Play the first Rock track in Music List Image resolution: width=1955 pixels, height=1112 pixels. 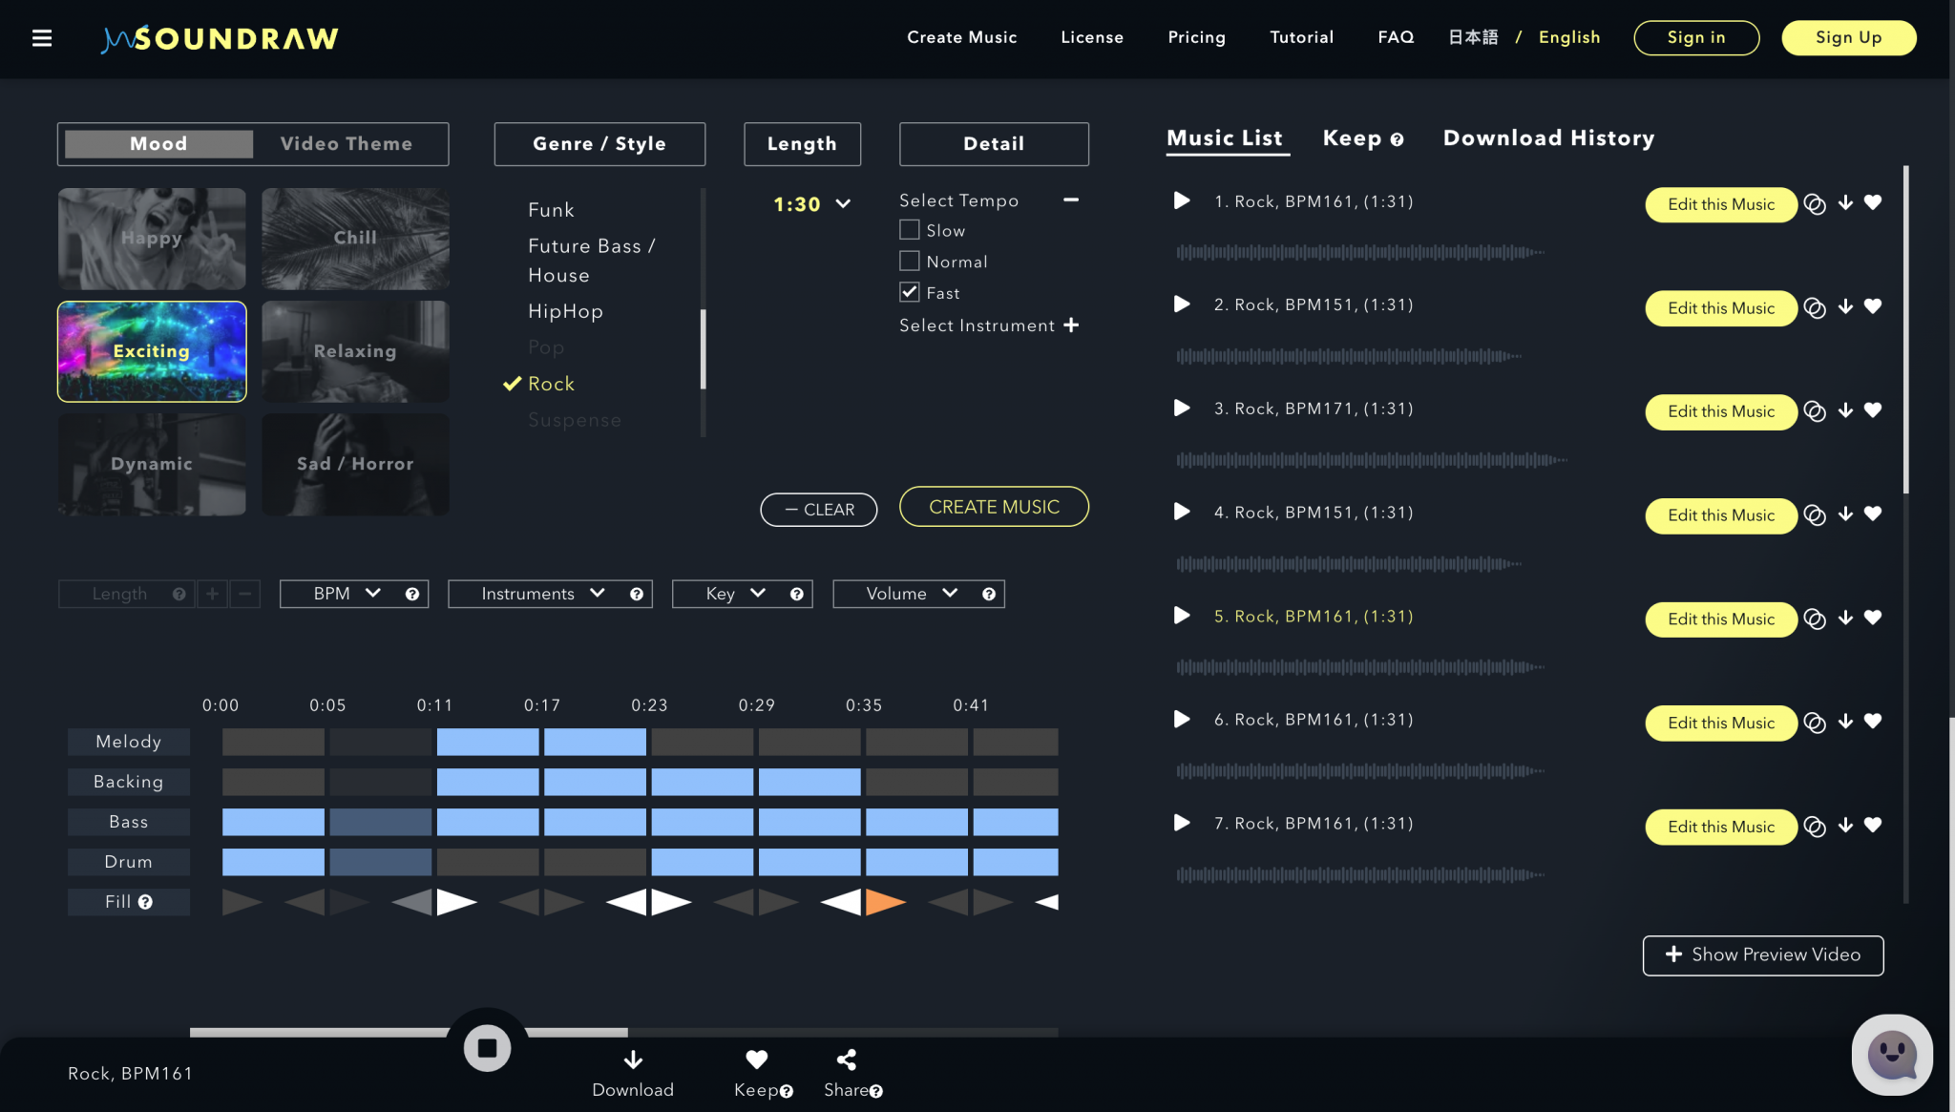tap(1181, 201)
